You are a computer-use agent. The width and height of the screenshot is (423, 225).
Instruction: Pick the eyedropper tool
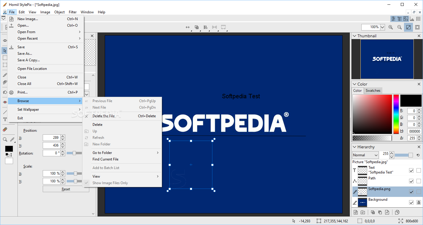12,139
